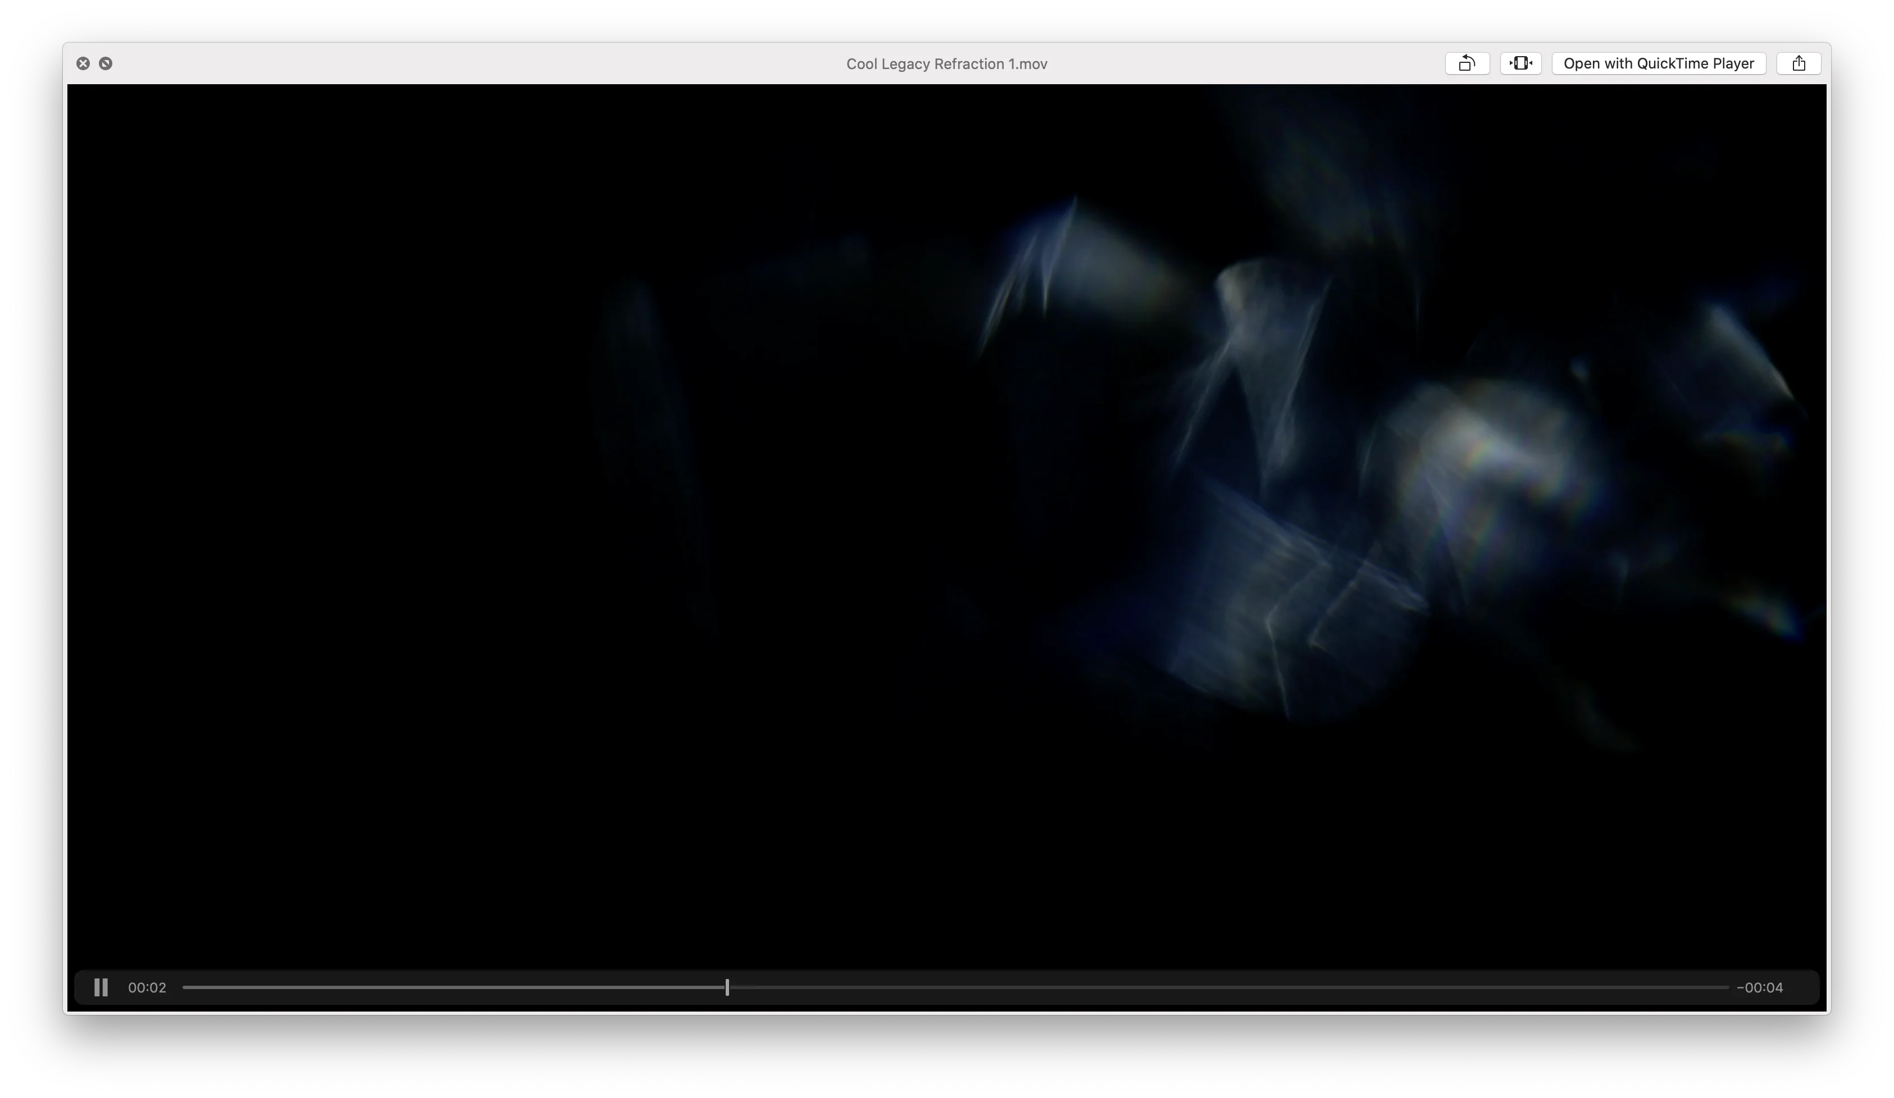This screenshot has width=1894, height=1098.
Task: Click the playback scrubber handle
Action: point(727,987)
